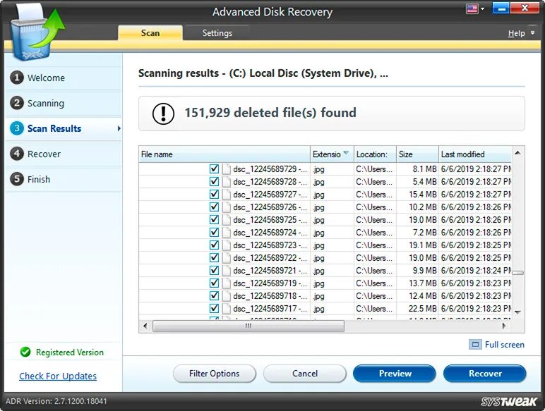This screenshot has height=411, width=545.
Task: Deselect the dsc_12245689719 file checkbox
Action: tap(214, 283)
